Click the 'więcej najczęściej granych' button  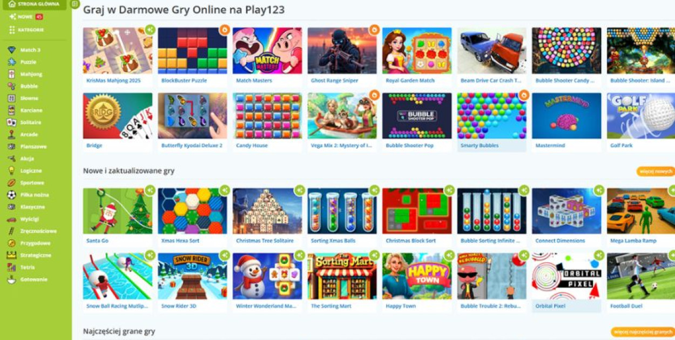643,331
